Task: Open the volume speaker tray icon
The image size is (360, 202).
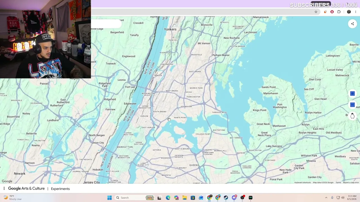Action: (x=343, y=198)
